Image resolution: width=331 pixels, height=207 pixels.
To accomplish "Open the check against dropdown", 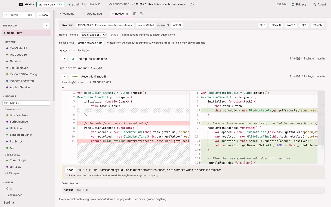I will 93,35.
